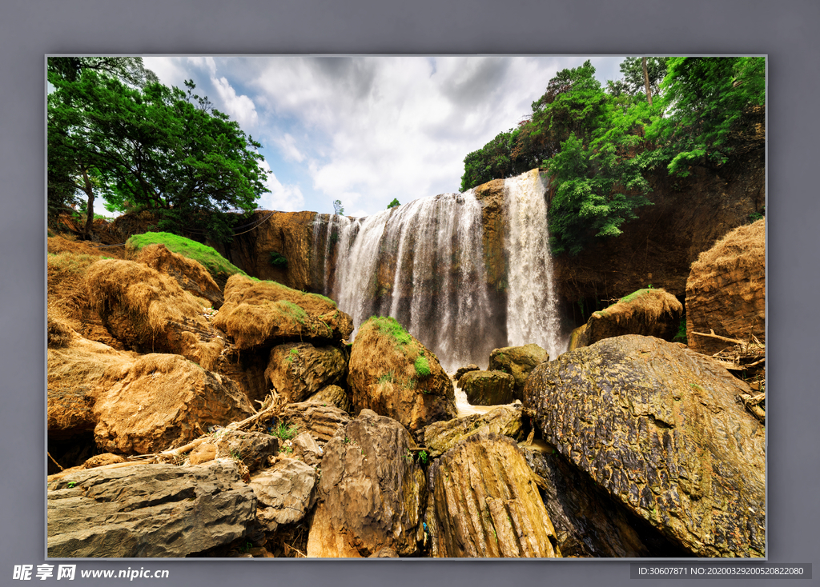Screen dimensions: 820x587
Task: Click the green foliage at top right
Action: coord(625,136)
